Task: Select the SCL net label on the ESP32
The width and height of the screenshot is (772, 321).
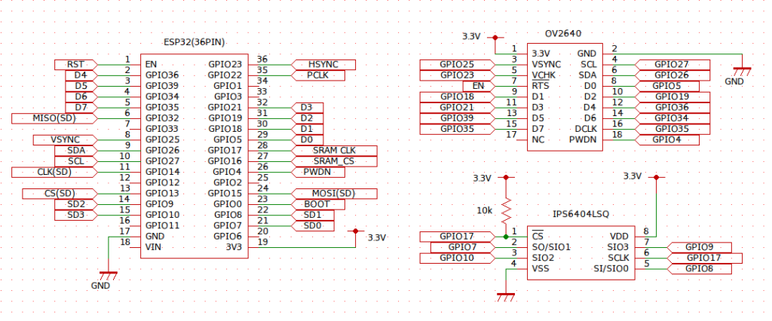Action: pos(76,161)
